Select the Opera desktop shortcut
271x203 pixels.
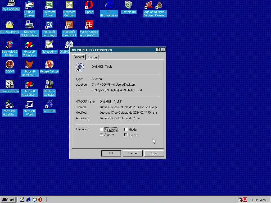[89, 7]
